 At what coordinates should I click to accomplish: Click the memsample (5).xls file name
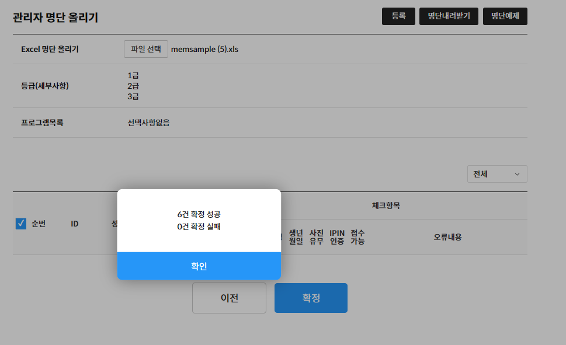(x=204, y=49)
